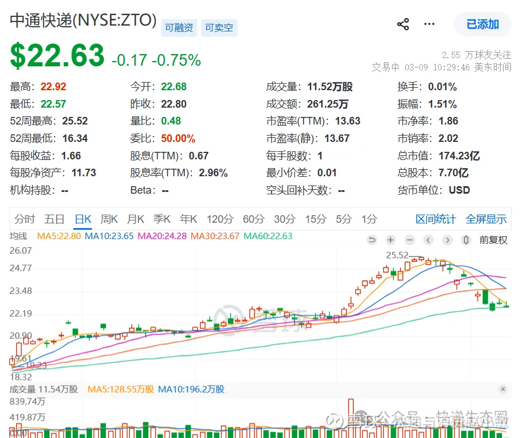Select the 月K chart tab
Screen dimensions: 524x438
(x=136, y=219)
